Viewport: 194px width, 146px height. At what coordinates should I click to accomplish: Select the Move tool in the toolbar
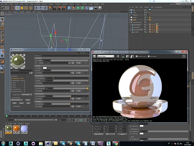coord(17,8)
